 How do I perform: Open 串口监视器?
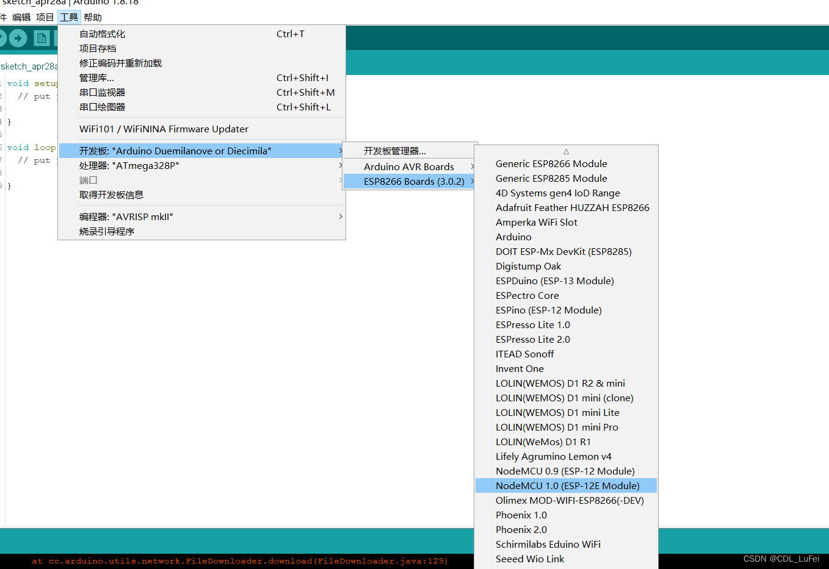click(x=202, y=93)
